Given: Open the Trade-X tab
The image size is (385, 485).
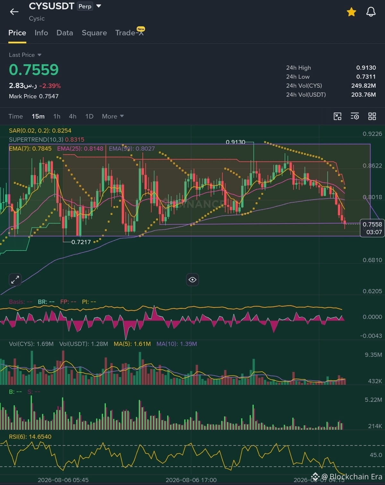Looking at the screenshot, I should point(130,33).
